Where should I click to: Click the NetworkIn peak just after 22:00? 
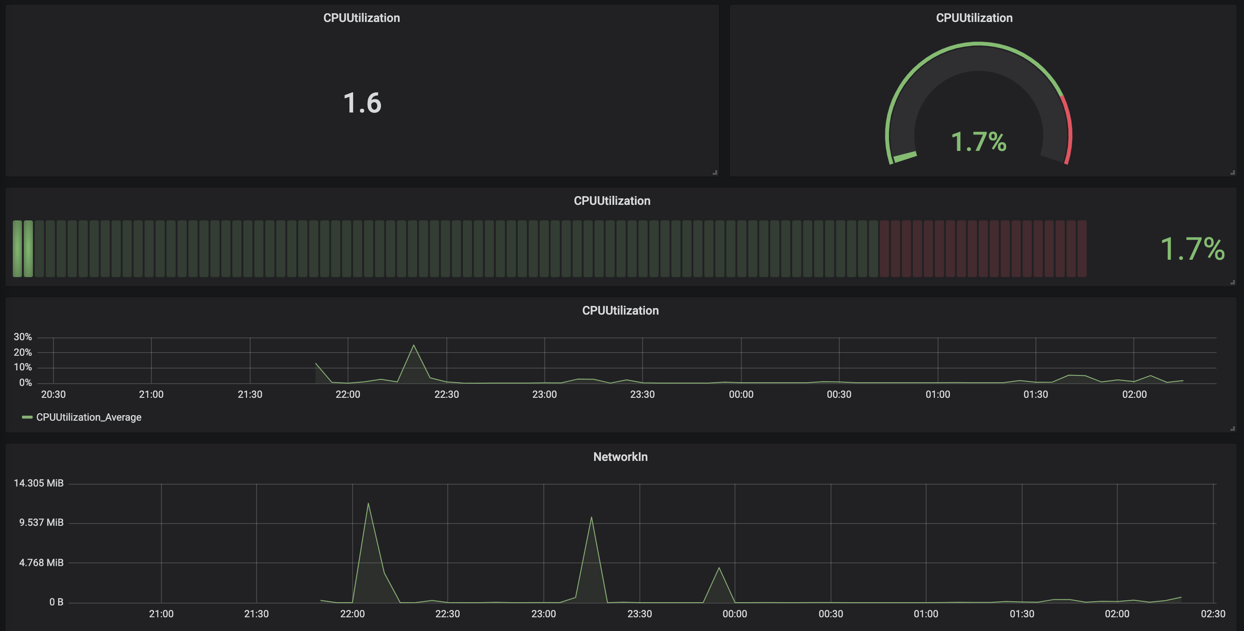(x=368, y=504)
